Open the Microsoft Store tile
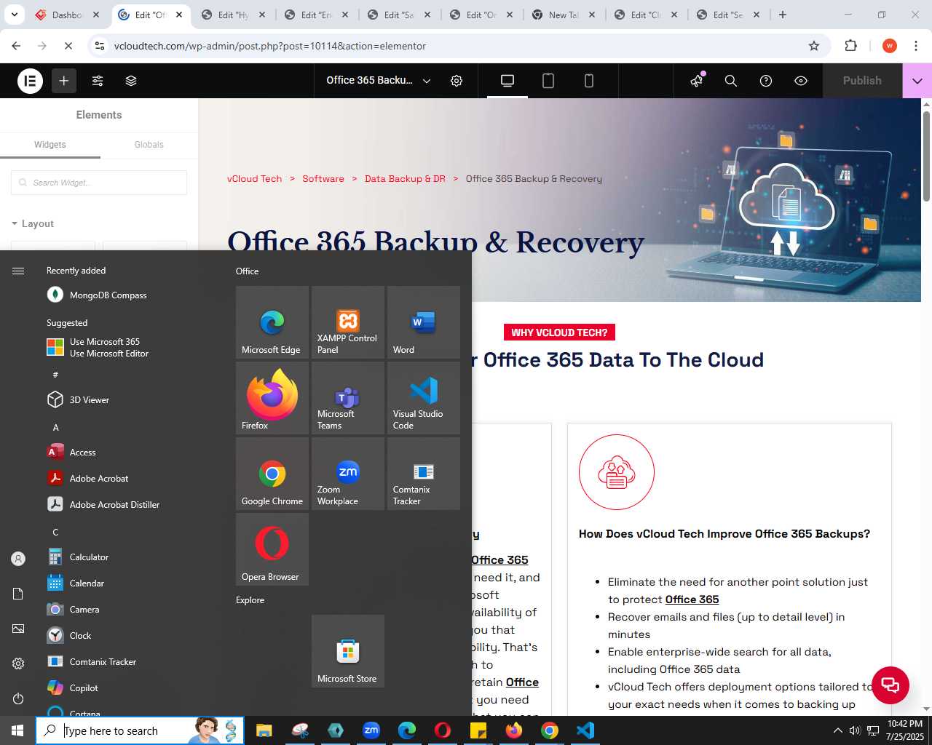This screenshot has width=932, height=745. pyautogui.click(x=348, y=651)
